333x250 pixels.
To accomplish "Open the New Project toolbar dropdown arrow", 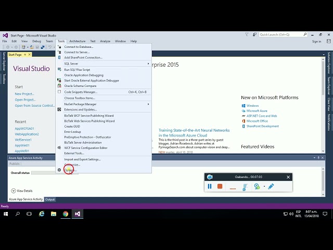I will pyautogui.click(x=28, y=47).
